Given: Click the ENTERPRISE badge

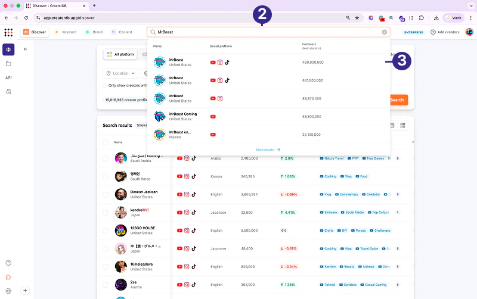Looking at the screenshot, I should pyautogui.click(x=413, y=32).
